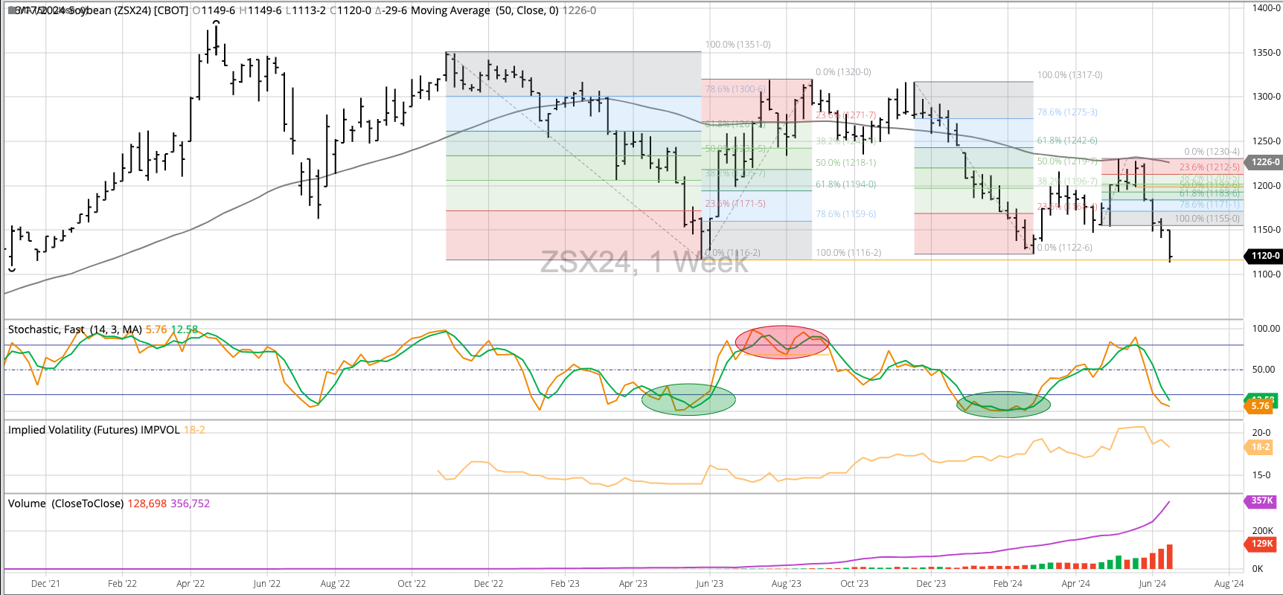The width and height of the screenshot is (1283, 595).
Task: Open the Implied Volatility (Futures) IMPVOL label
Action: [94, 430]
